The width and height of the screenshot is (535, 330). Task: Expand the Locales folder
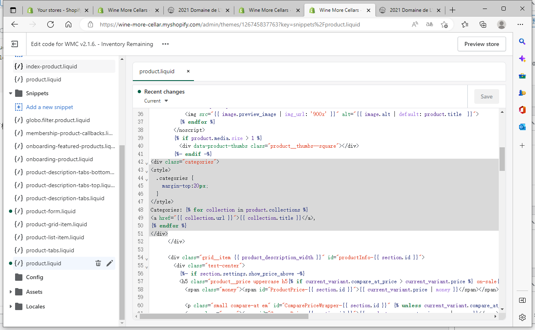tap(11, 306)
